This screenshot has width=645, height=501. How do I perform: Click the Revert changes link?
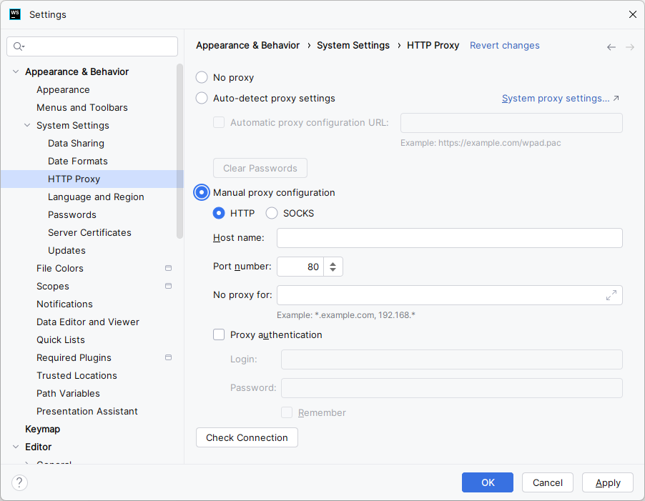[x=504, y=45]
